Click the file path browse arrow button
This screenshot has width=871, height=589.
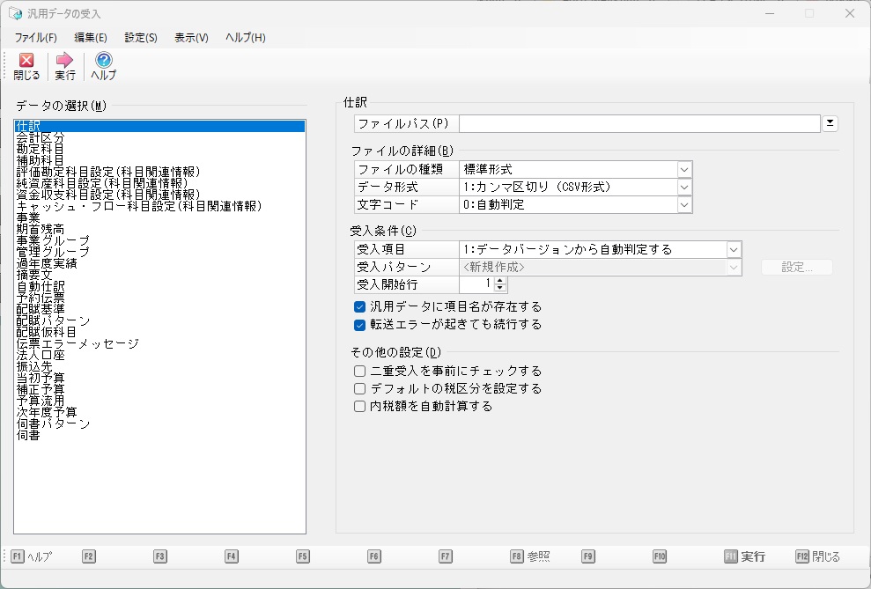click(x=830, y=124)
